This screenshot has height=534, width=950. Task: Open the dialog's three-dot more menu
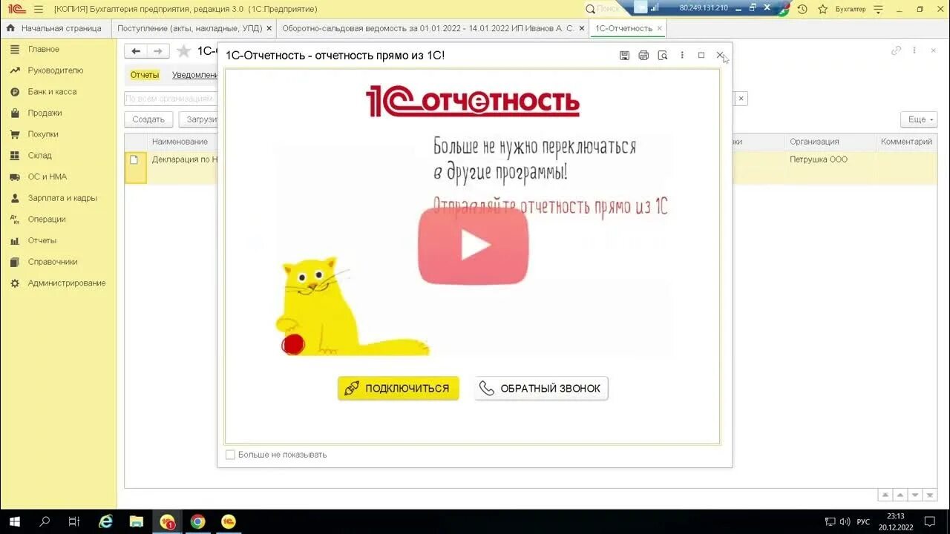click(x=682, y=56)
